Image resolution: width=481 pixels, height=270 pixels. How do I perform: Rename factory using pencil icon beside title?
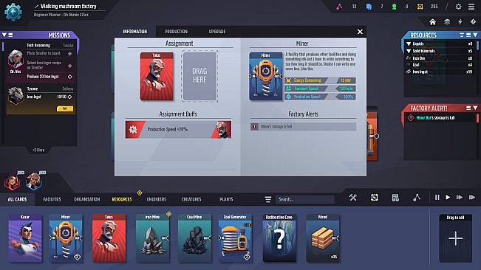(x=36, y=6)
